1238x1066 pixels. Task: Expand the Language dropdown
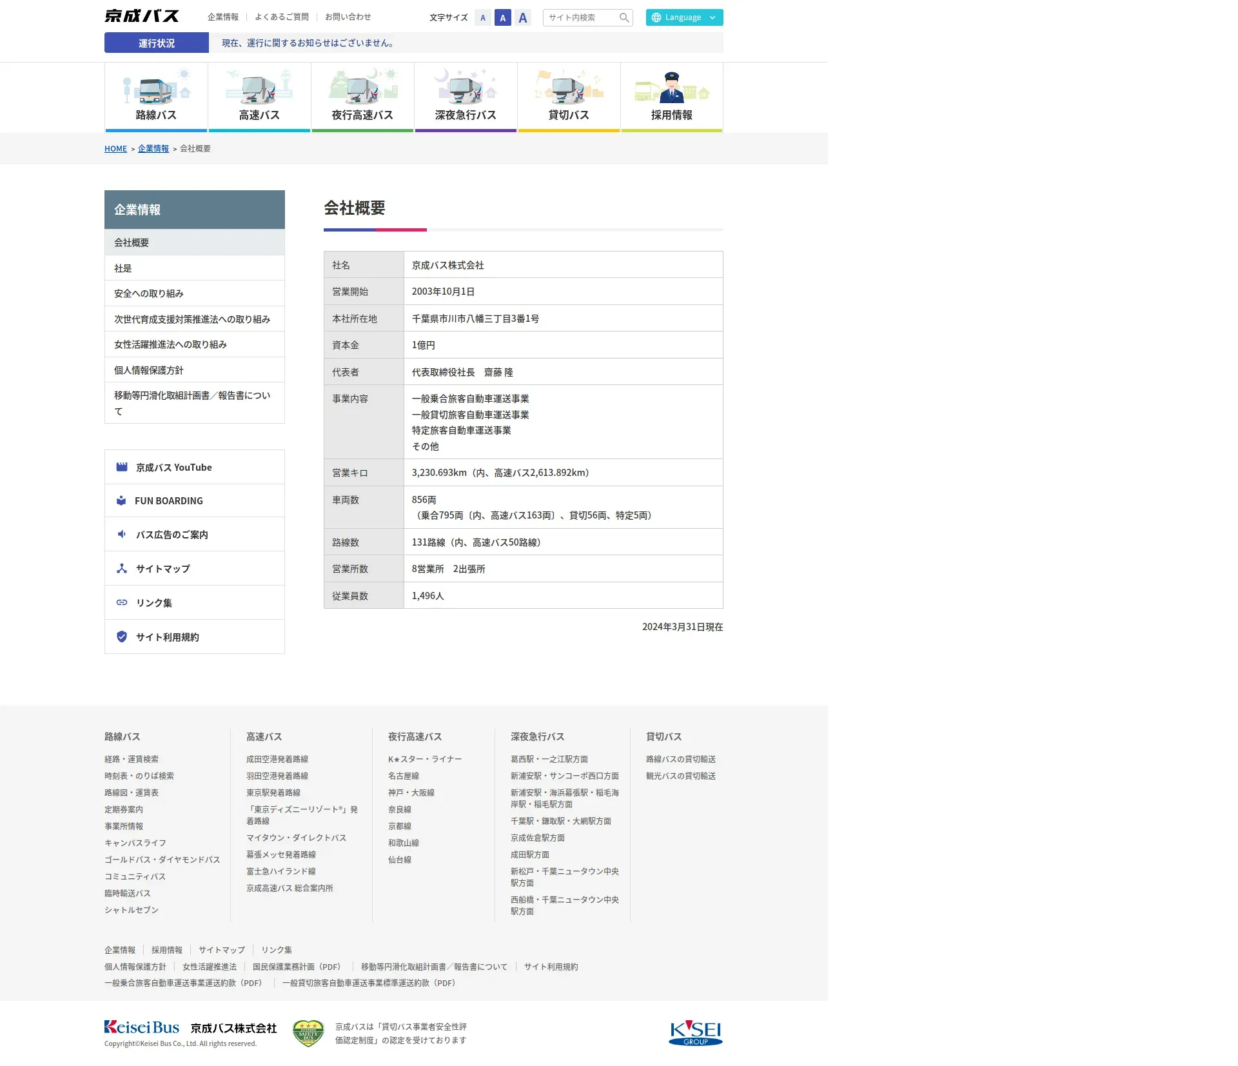click(x=684, y=18)
